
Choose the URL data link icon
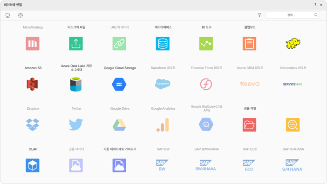[x=119, y=44]
